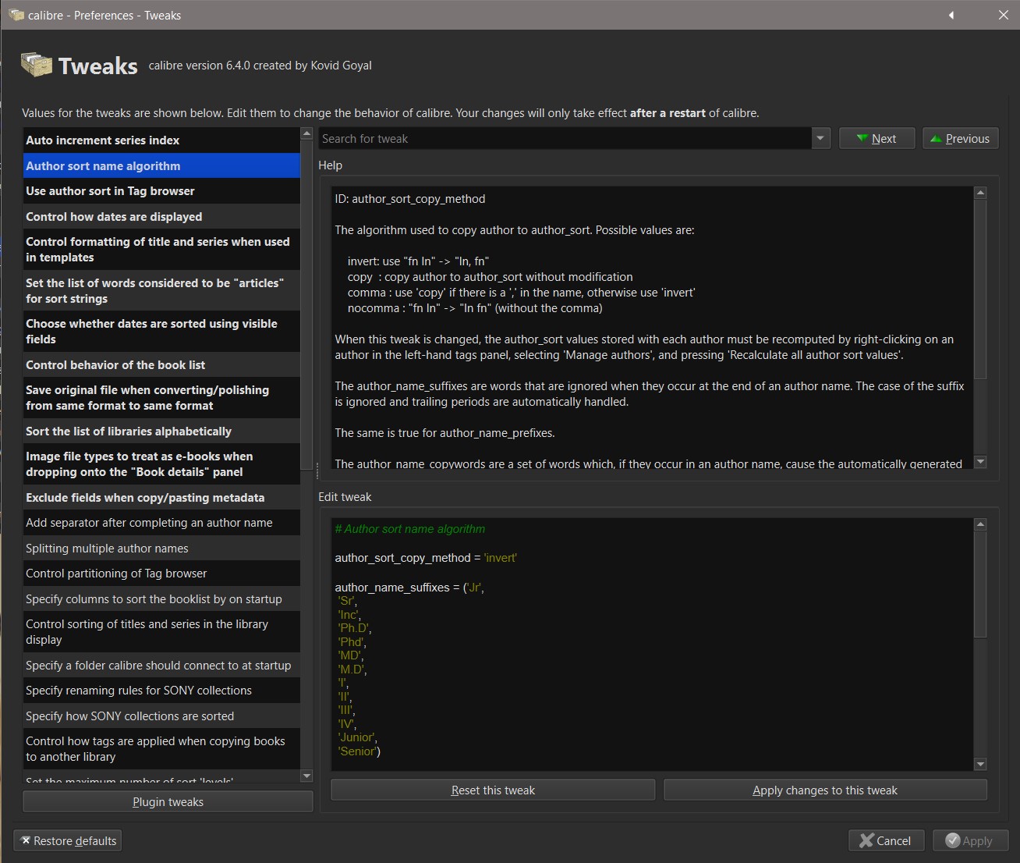Select Add separator after completing an author name
Image resolution: width=1020 pixels, height=863 pixels.
pyautogui.click(x=161, y=523)
